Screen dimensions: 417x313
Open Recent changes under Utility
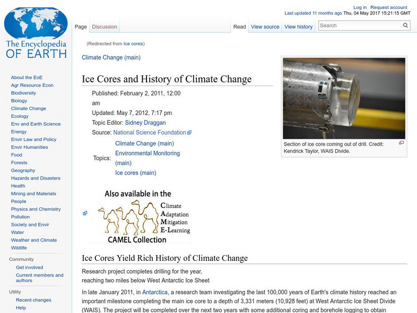point(33,300)
